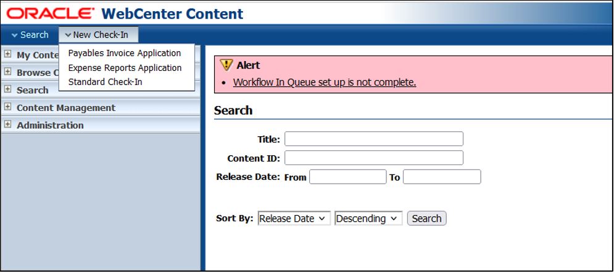Open the Content Management tray label
The height and width of the screenshot is (273, 614).
66,108
